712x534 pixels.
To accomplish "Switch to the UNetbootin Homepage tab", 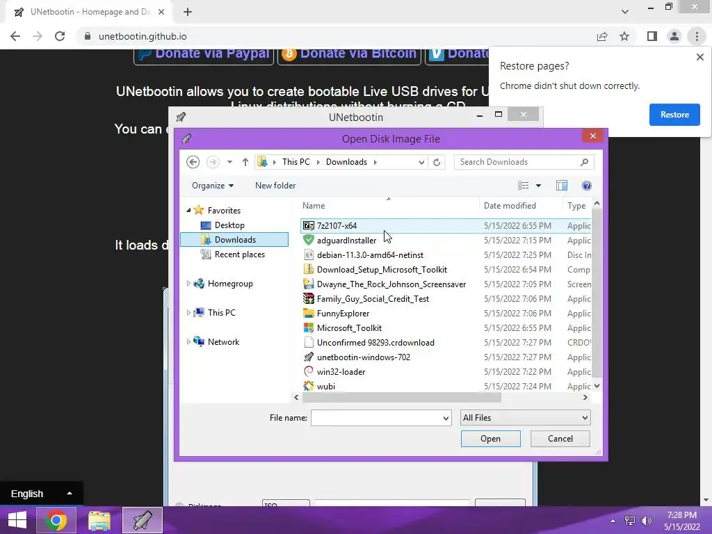I will [x=90, y=12].
